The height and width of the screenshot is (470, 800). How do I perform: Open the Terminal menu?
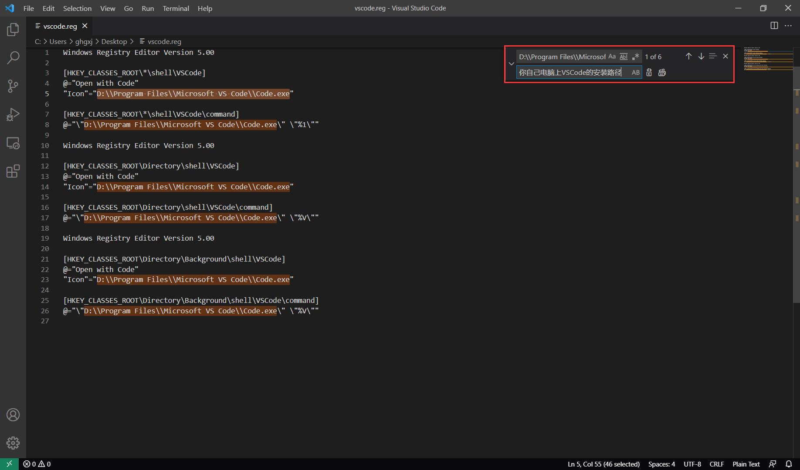click(x=176, y=8)
